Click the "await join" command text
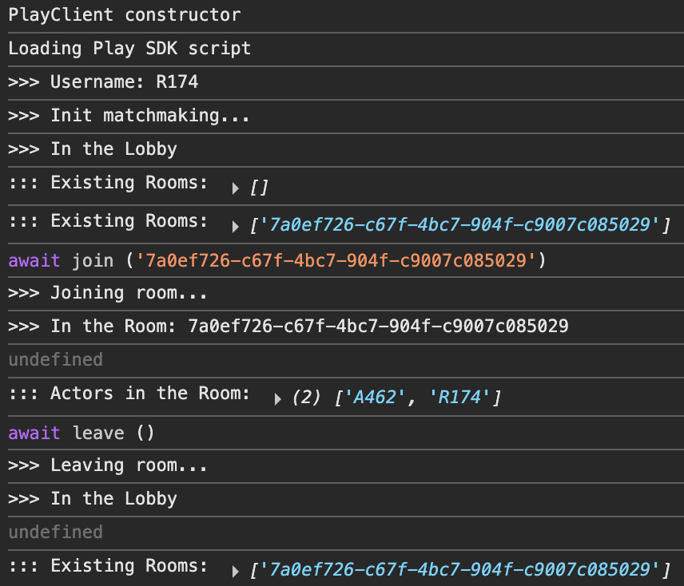The height and width of the screenshot is (586, 684). tap(61, 259)
